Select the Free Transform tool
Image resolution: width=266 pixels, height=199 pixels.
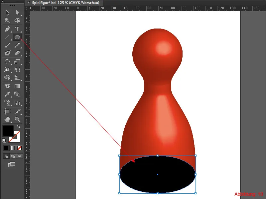pyautogui.click(x=17, y=70)
